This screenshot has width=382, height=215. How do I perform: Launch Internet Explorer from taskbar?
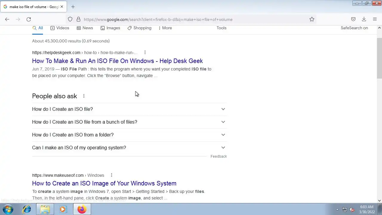click(27, 209)
